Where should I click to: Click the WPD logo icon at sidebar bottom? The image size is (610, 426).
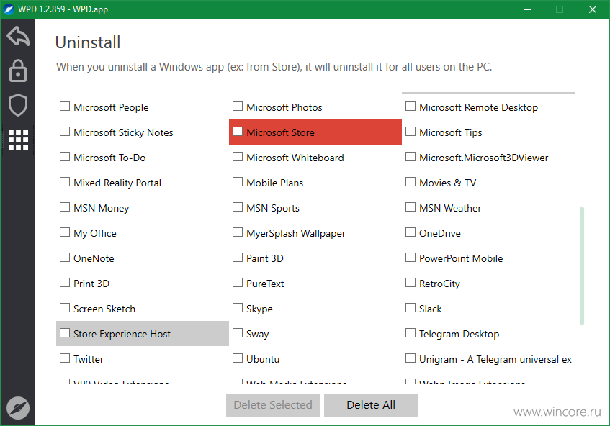(18, 408)
